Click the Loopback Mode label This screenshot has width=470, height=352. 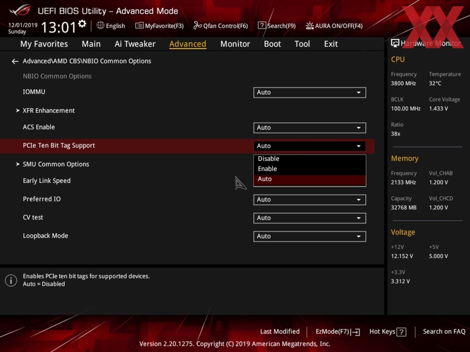pos(45,236)
